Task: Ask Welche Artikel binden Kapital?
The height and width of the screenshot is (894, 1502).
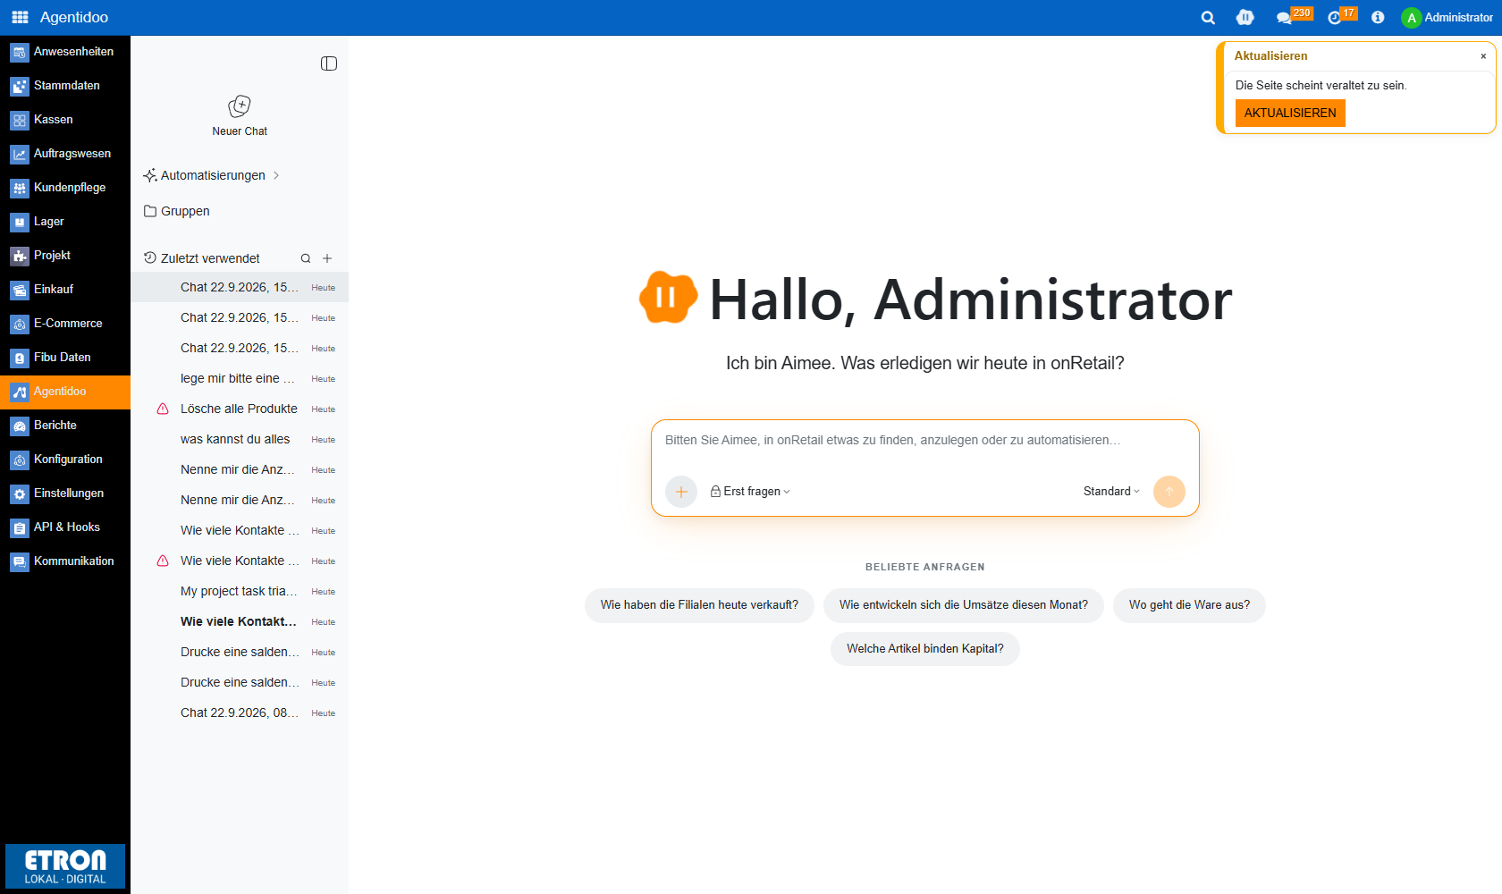Action: pyautogui.click(x=925, y=649)
